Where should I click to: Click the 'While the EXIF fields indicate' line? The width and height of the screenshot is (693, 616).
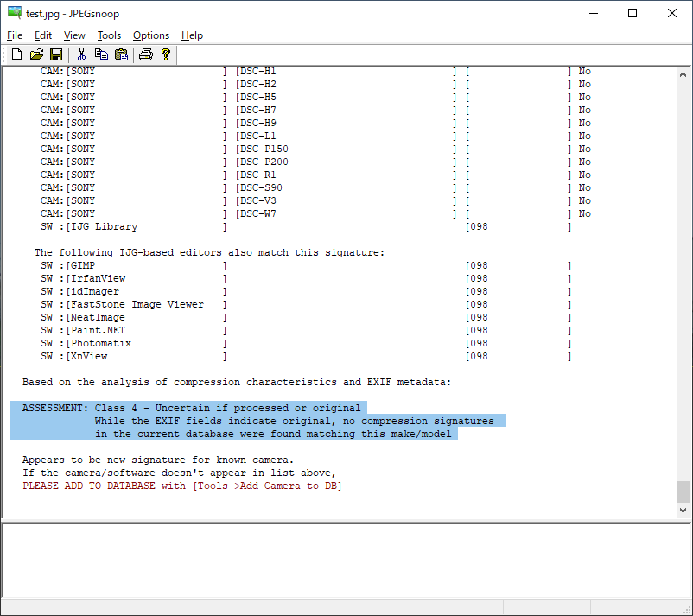click(x=295, y=421)
